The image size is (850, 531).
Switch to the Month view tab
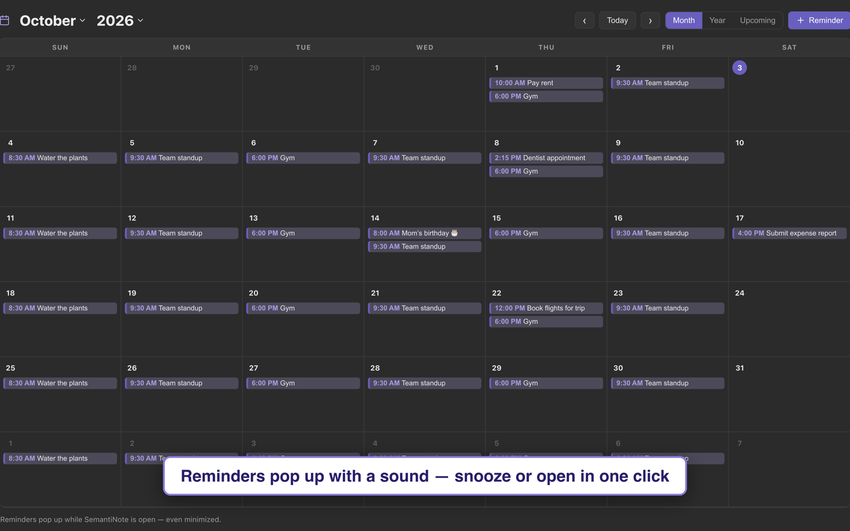(684, 20)
